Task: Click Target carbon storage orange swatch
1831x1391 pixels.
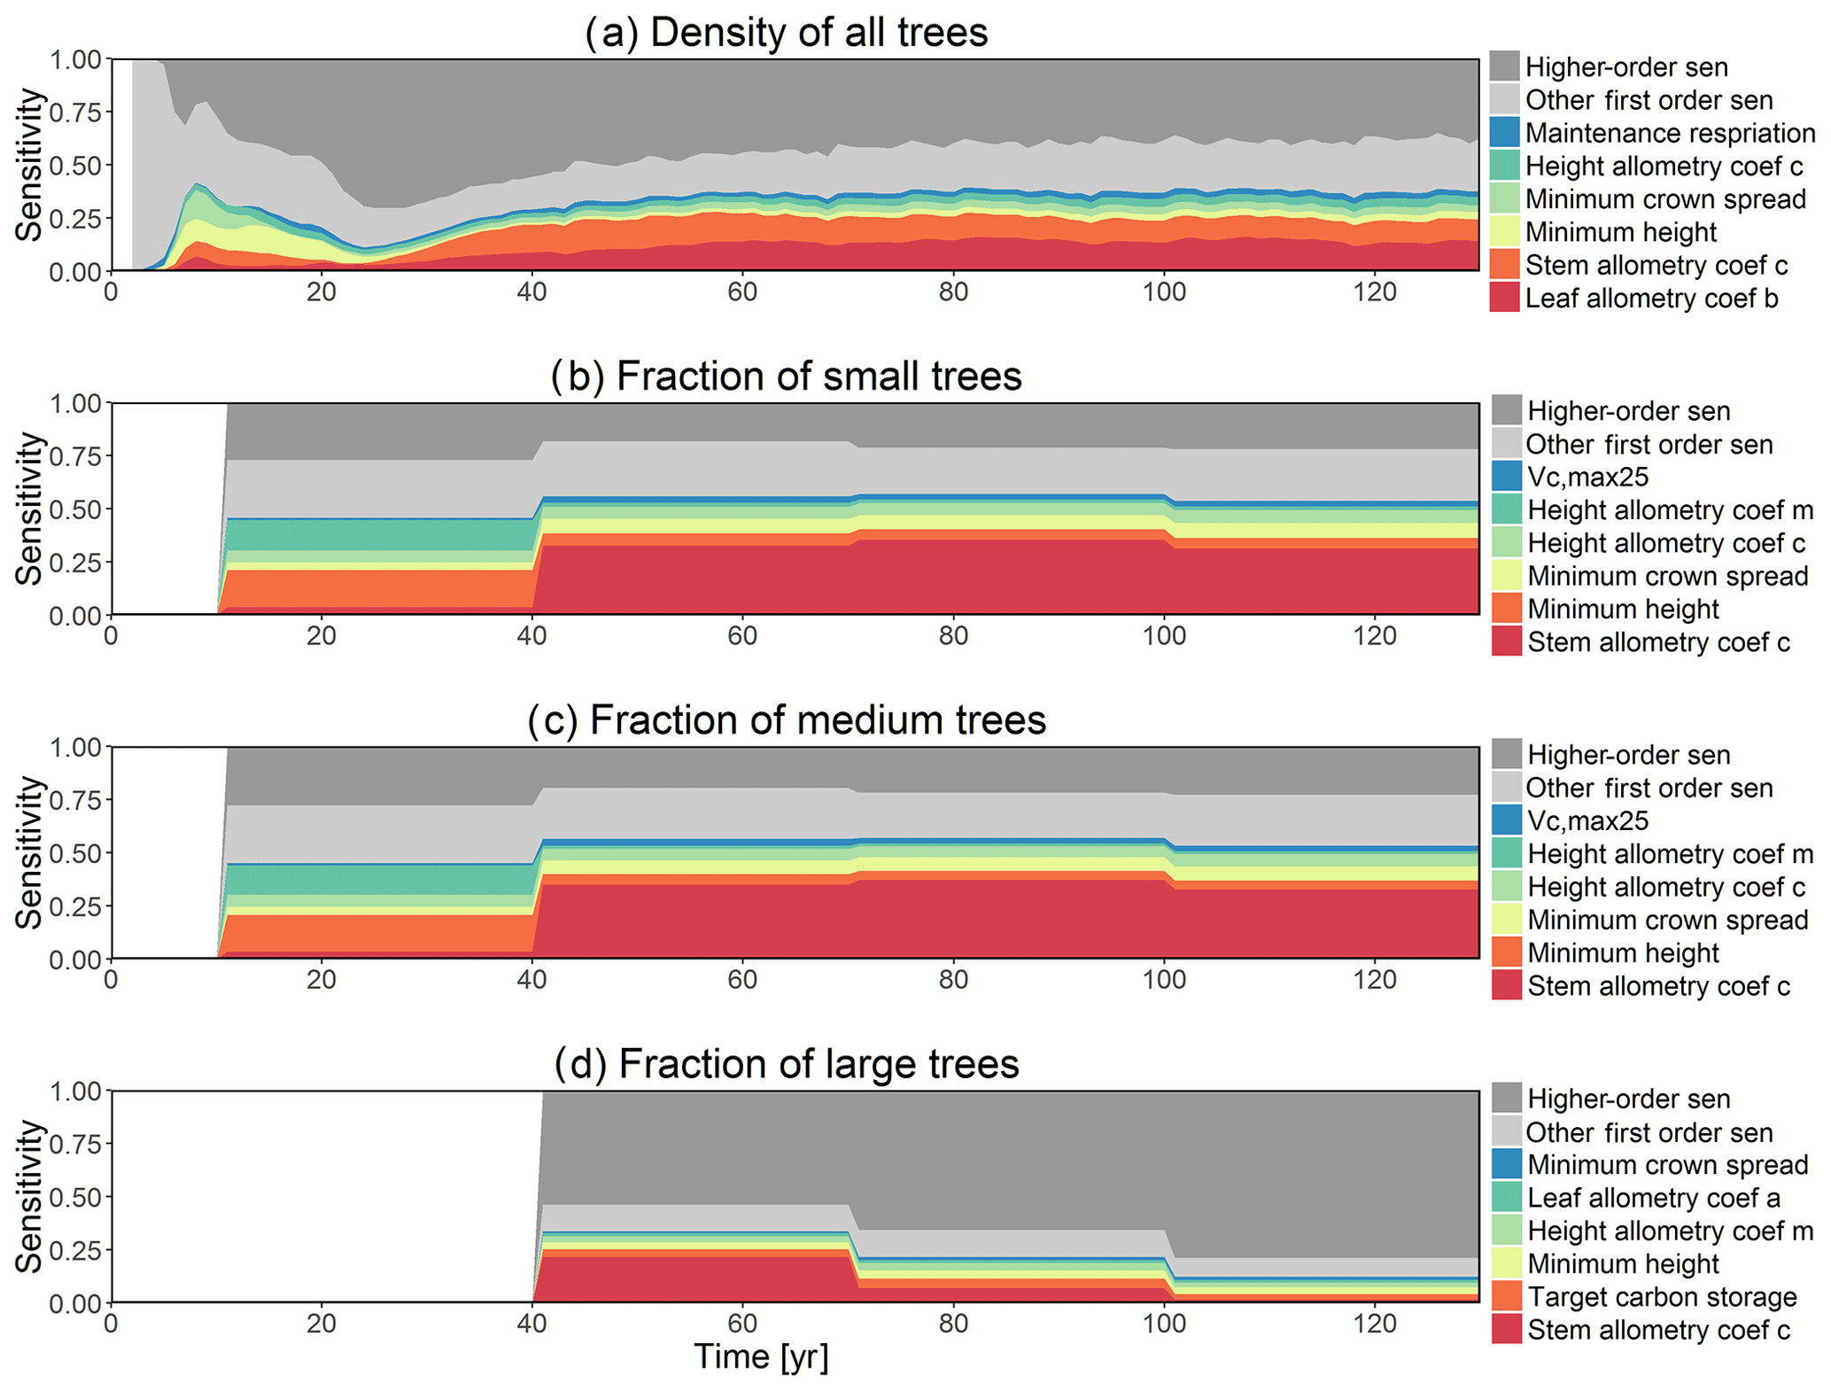Action: coord(1506,1296)
